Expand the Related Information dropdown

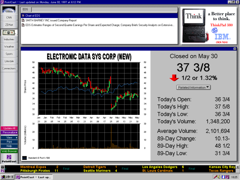click(x=194, y=87)
